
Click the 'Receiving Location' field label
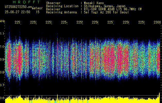[x=62, y=6]
